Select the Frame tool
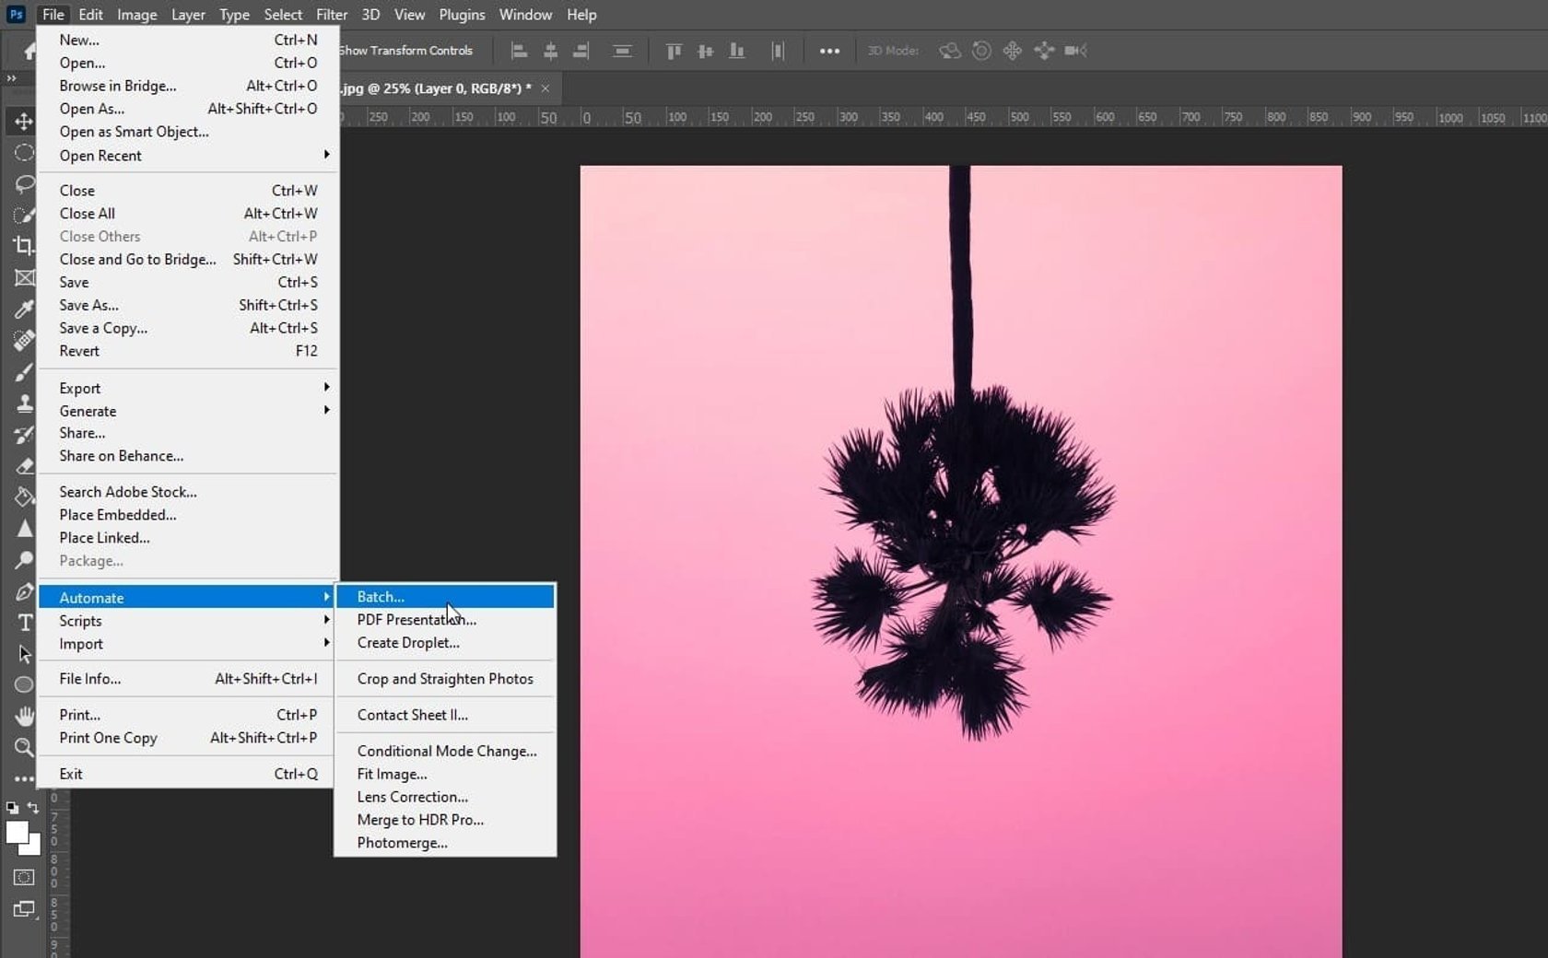This screenshot has width=1548, height=958. click(x=23, y=277)
